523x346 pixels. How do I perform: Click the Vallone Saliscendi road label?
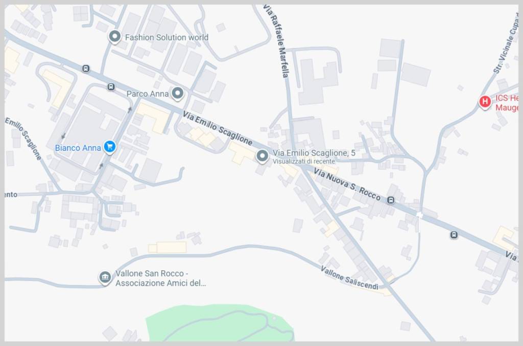[x=349, y=278]
